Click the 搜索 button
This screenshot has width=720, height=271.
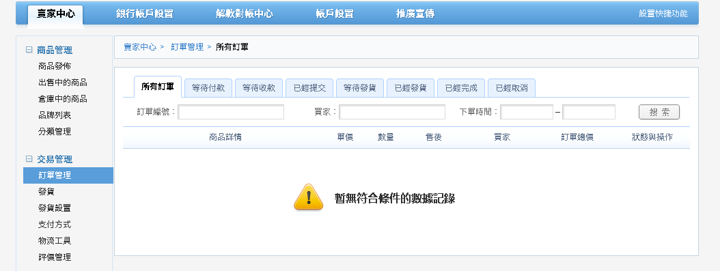[659, 112]
